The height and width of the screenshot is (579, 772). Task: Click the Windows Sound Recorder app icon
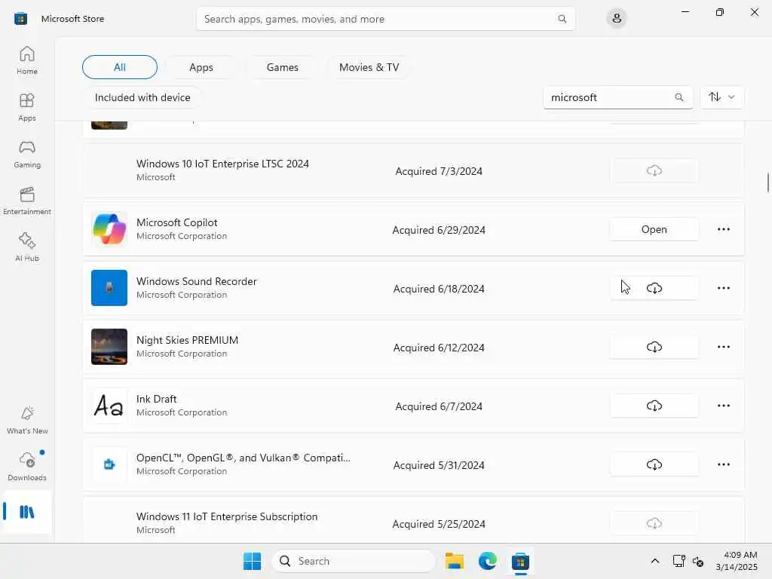tap(109, 288)
